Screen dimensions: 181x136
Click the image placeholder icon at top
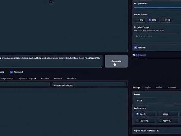click(x=51, y=2)
